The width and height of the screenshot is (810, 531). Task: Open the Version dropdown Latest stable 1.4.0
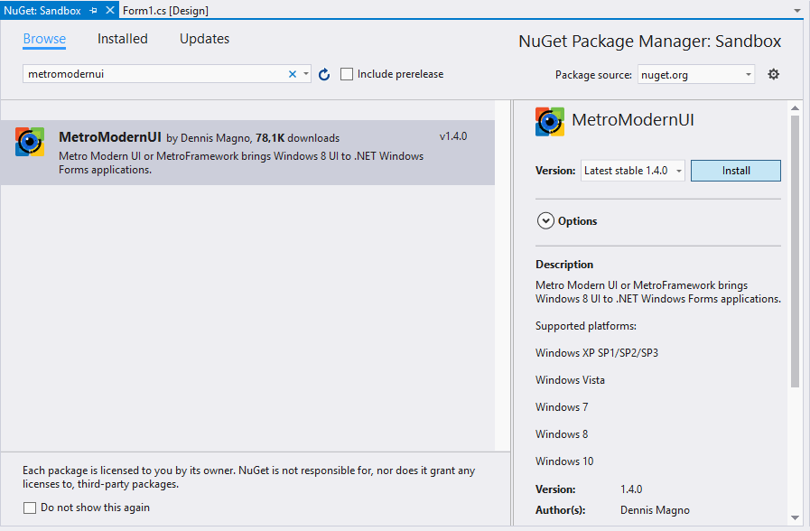coord(632,171)
